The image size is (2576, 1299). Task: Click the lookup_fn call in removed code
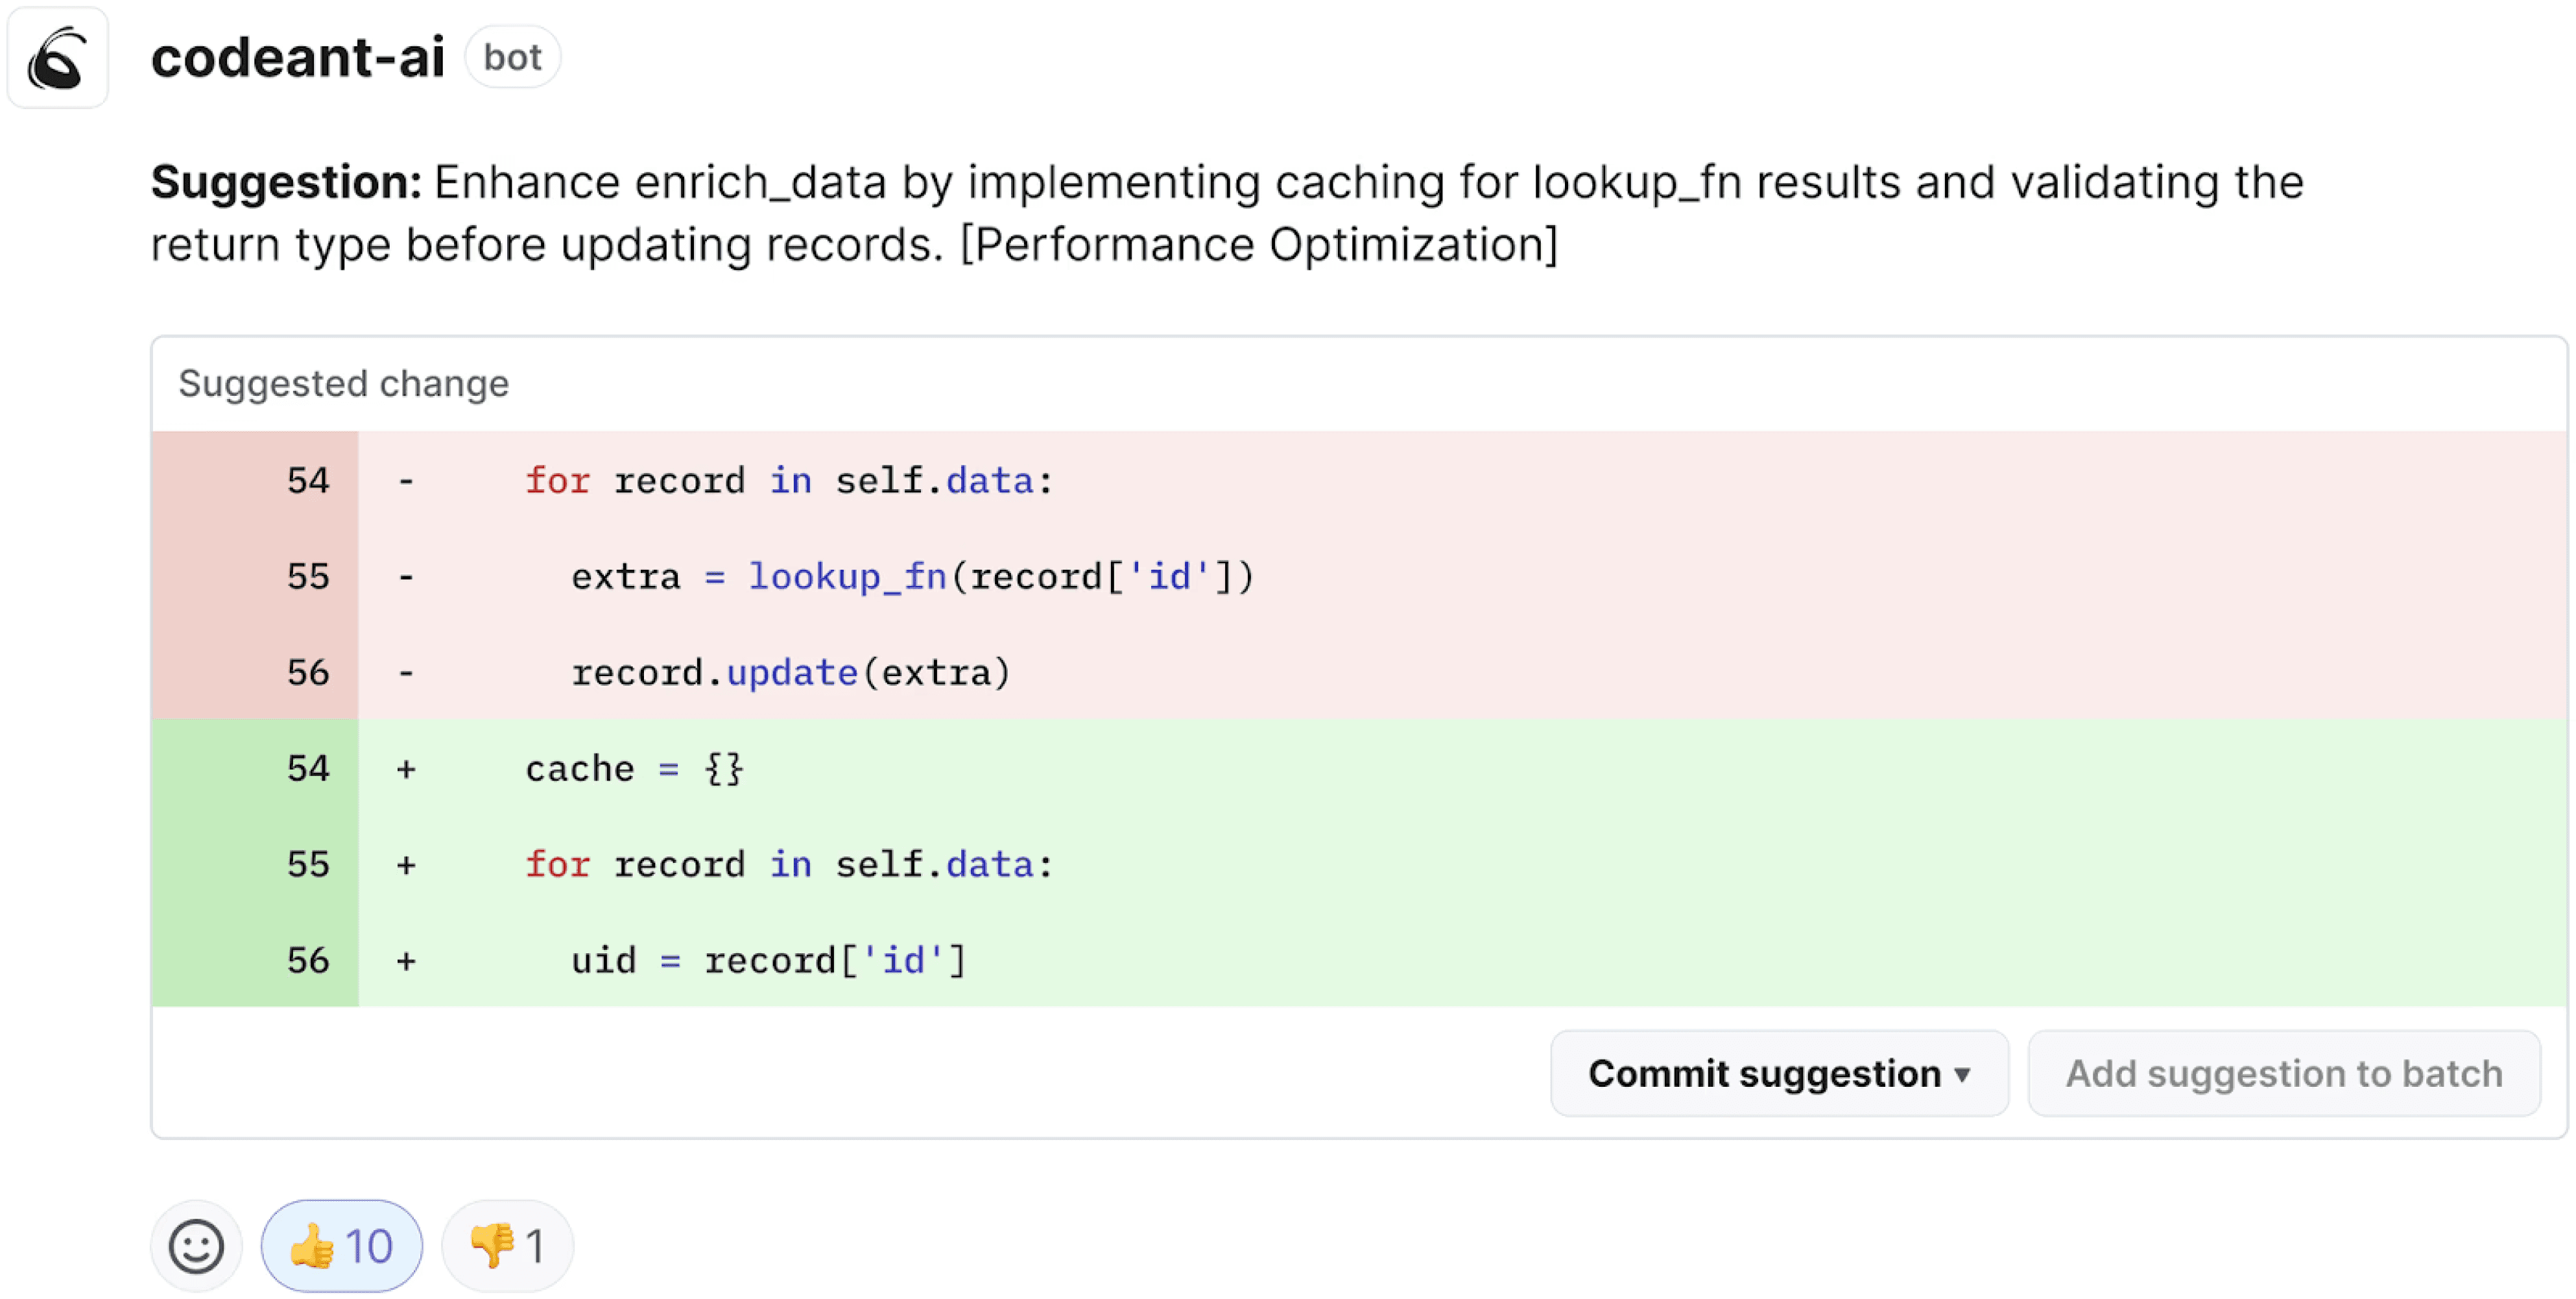click(847, 576)
